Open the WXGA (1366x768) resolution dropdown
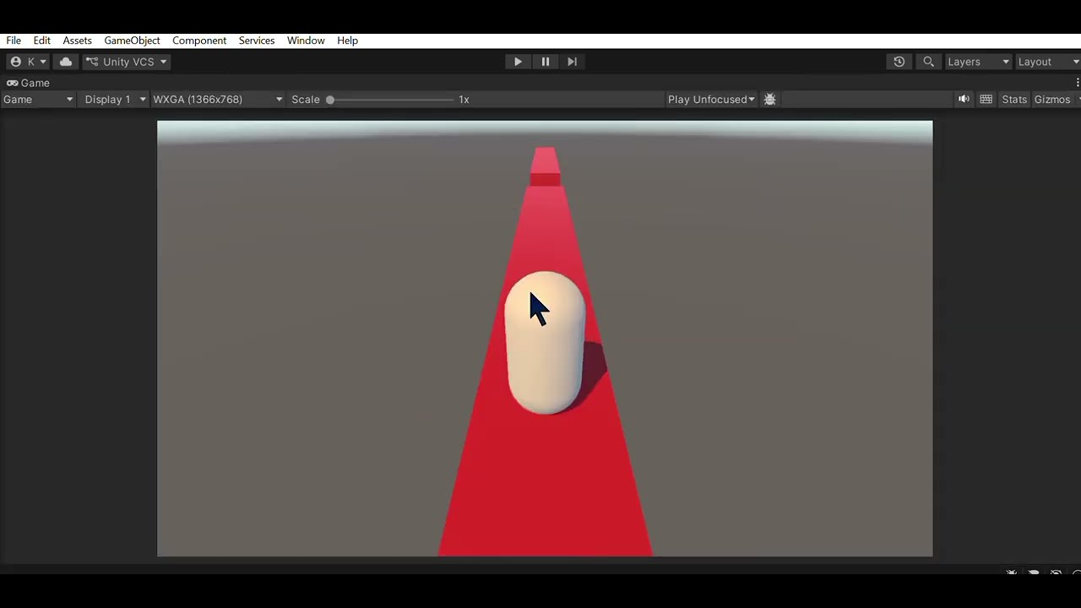 pos(217,100)
